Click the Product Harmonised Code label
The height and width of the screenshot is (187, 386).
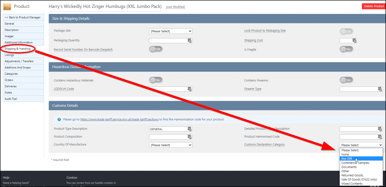click(x=262, y=136)
